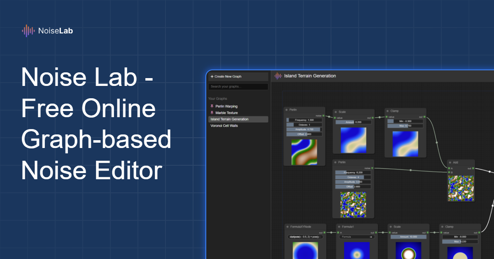Click the status dot on the Add node header
This screenshot has width=494, height=259.
450,162
